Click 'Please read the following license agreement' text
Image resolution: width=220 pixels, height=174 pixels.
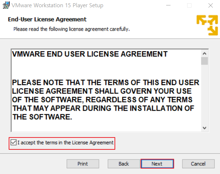[x=72, y=29]
